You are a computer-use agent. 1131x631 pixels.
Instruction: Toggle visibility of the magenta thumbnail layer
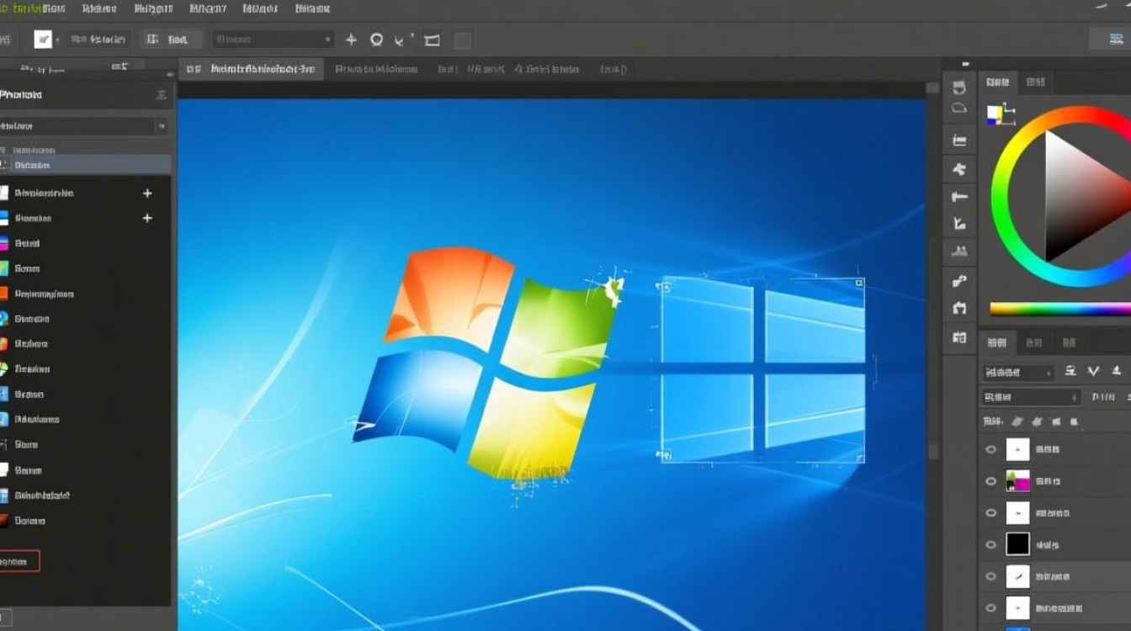point(990,480)
